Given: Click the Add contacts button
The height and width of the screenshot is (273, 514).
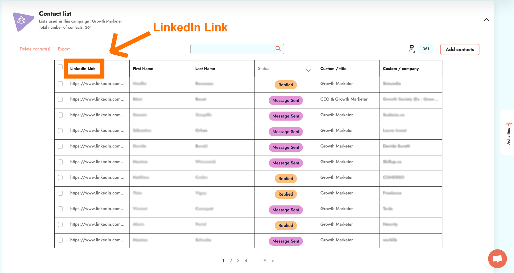Looking at the screenshot, I should point(460,50).
